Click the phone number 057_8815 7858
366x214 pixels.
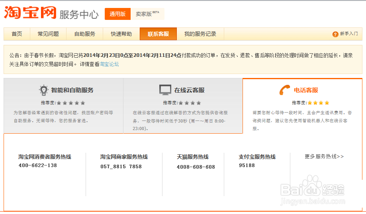[121, 166]
